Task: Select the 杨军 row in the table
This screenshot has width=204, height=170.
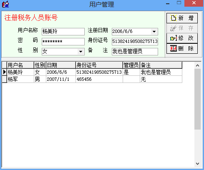Action: [x=92, y=79]
